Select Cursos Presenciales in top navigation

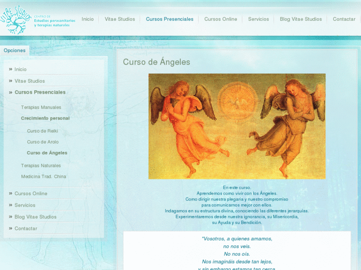169,19
